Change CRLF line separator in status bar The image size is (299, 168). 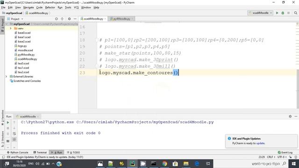click(x=271, y=157)
